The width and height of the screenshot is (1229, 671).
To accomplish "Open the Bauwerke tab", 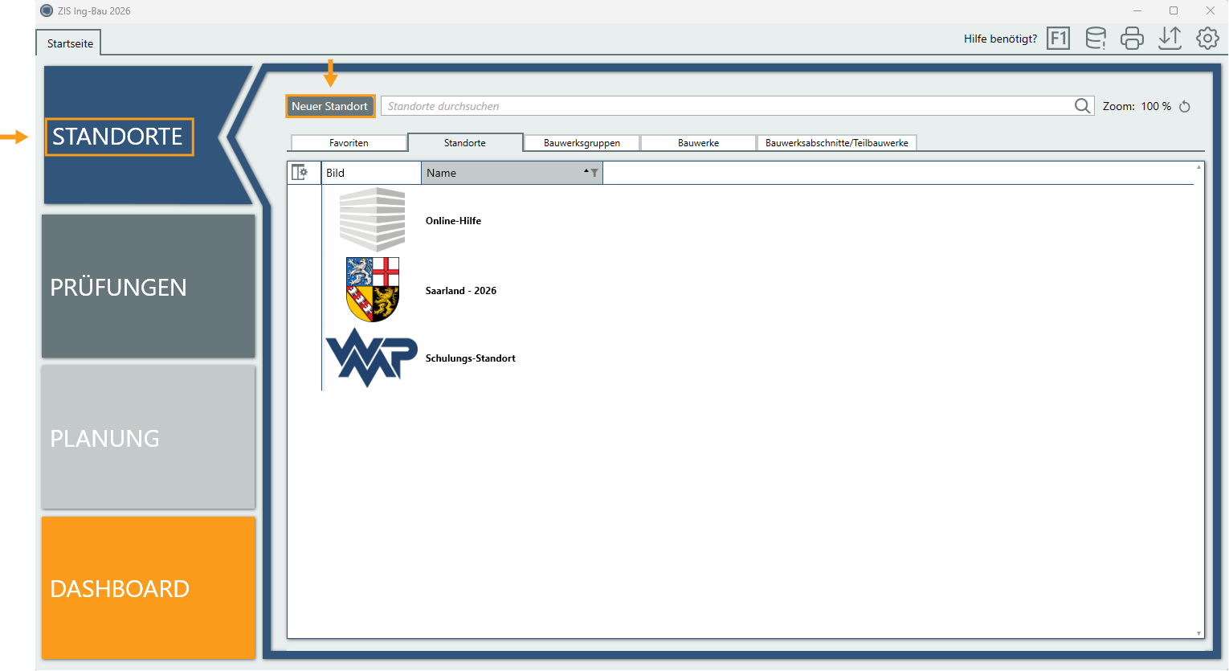I will (x=698, y=143).
